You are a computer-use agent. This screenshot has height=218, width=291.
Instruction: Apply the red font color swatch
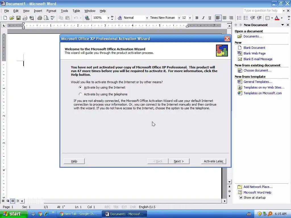(277, 18)
